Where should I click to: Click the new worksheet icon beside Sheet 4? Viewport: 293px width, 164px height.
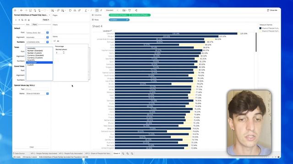pyautogui.click(x=123, y=154)
